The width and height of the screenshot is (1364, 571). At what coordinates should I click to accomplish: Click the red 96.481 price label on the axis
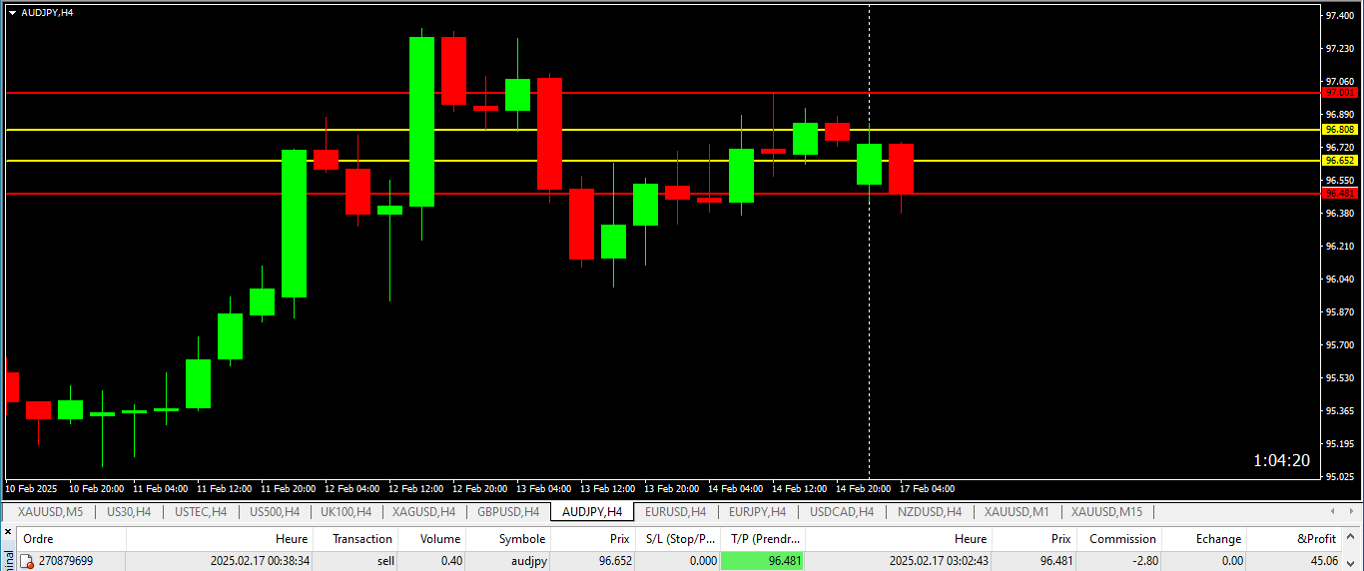point(1339,194)
